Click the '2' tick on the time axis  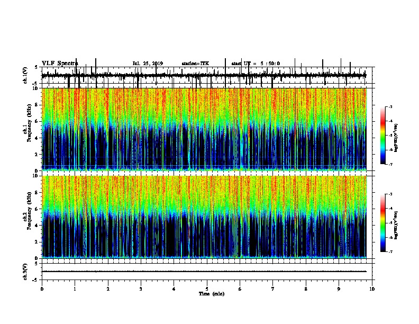coord(108,289)
